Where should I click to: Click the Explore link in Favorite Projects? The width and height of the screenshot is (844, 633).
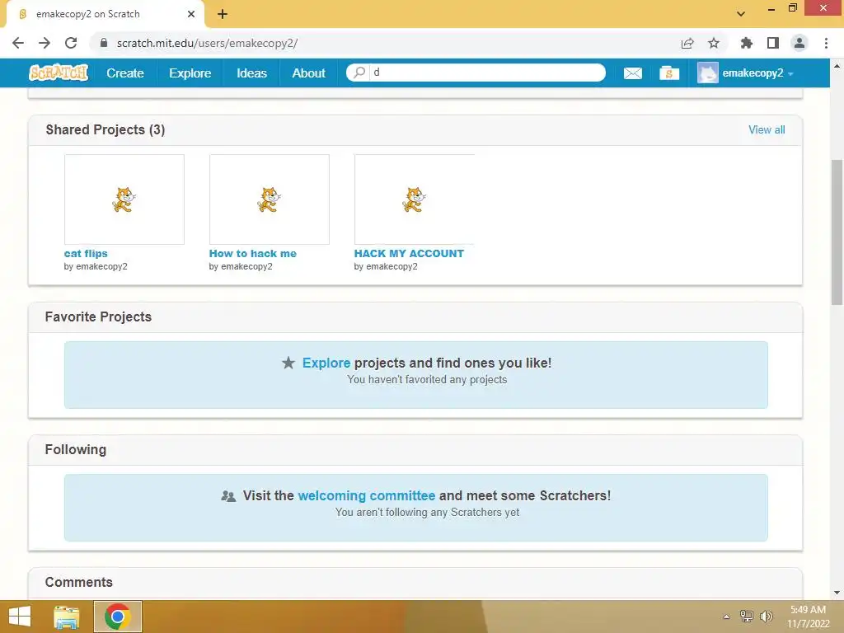326,363
